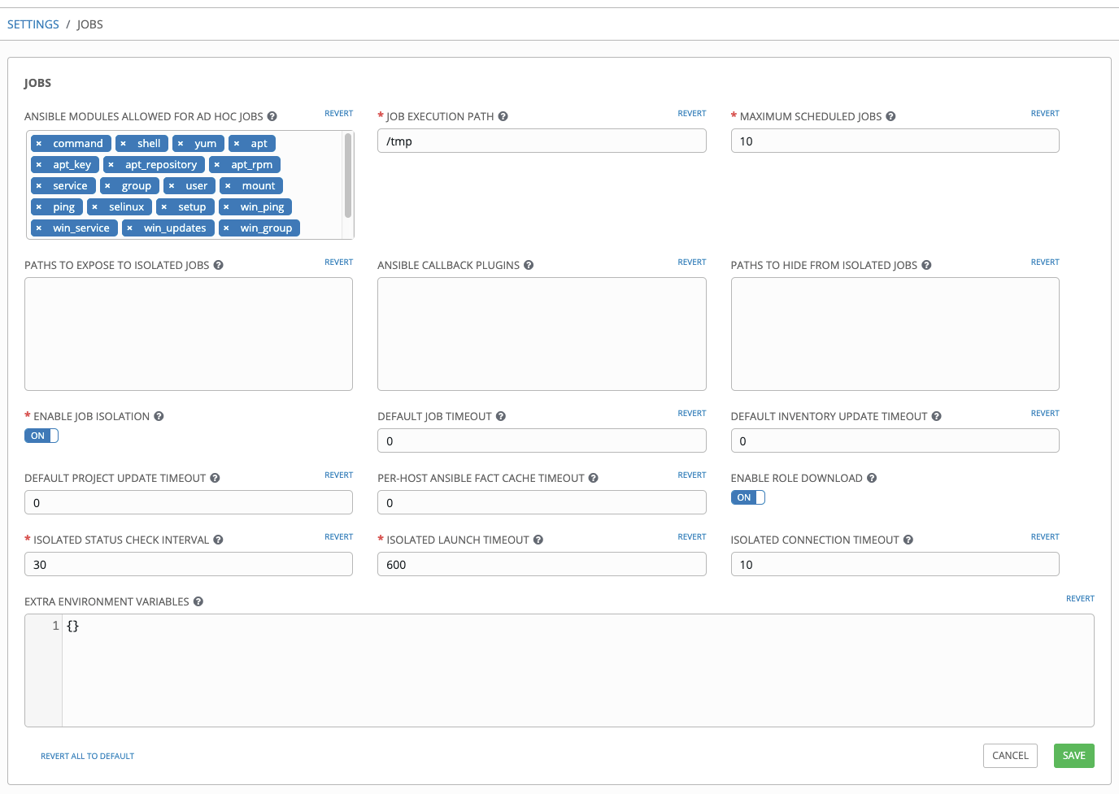This screenshot has width=1119, height=794.
Task: Open help tooltip for Isolated Launch Timeout
Action: click(538, 540)
